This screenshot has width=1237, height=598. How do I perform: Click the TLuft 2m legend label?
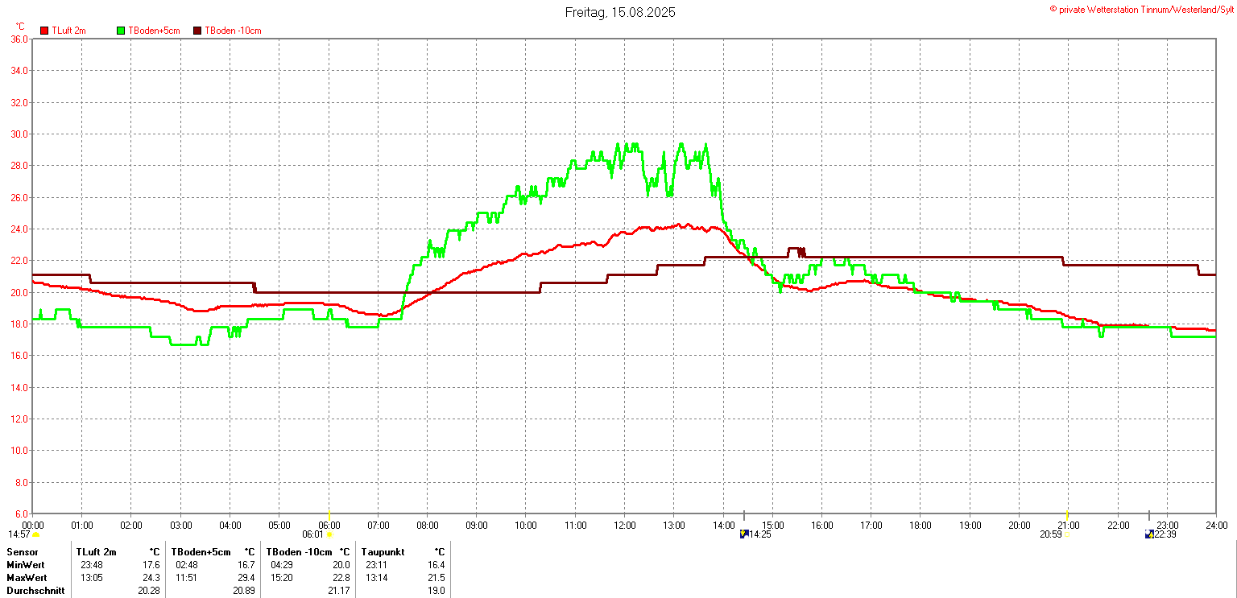(69, 31)
